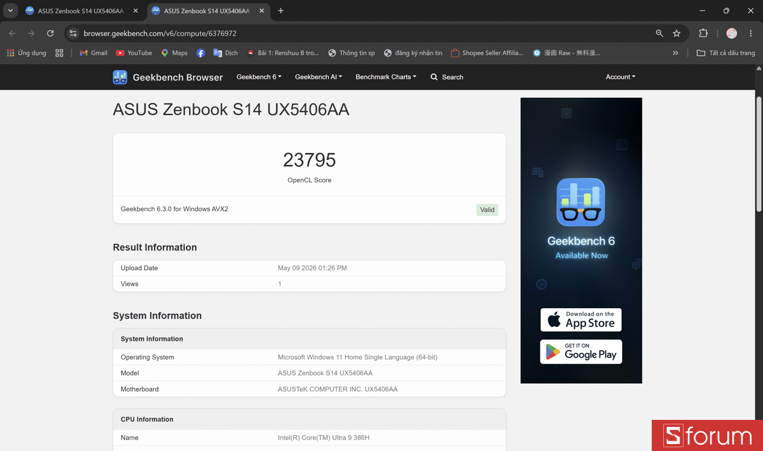Open the YouTube bookmark

tap(134, 53)
